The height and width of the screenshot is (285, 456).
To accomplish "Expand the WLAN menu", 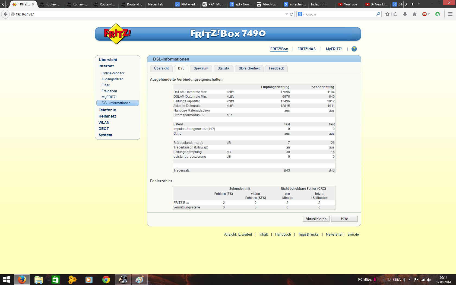I will tap(104, 122).
